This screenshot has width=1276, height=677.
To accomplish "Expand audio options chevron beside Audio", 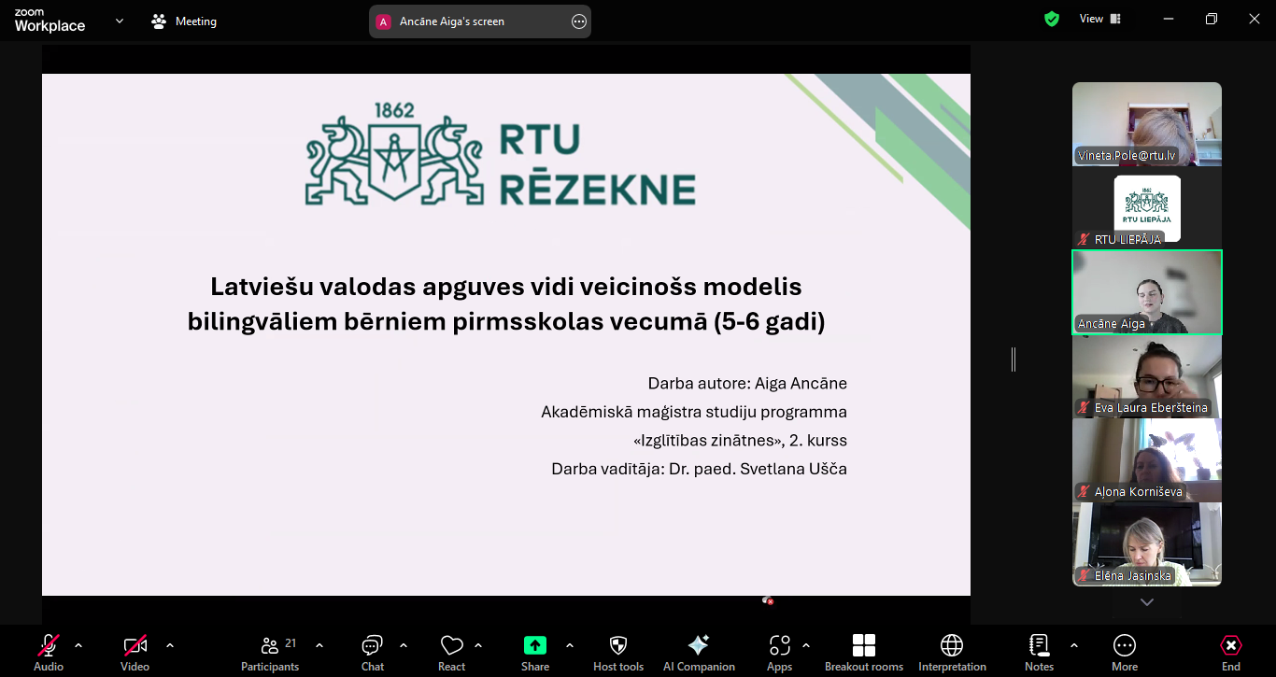I will pos(78,645).
